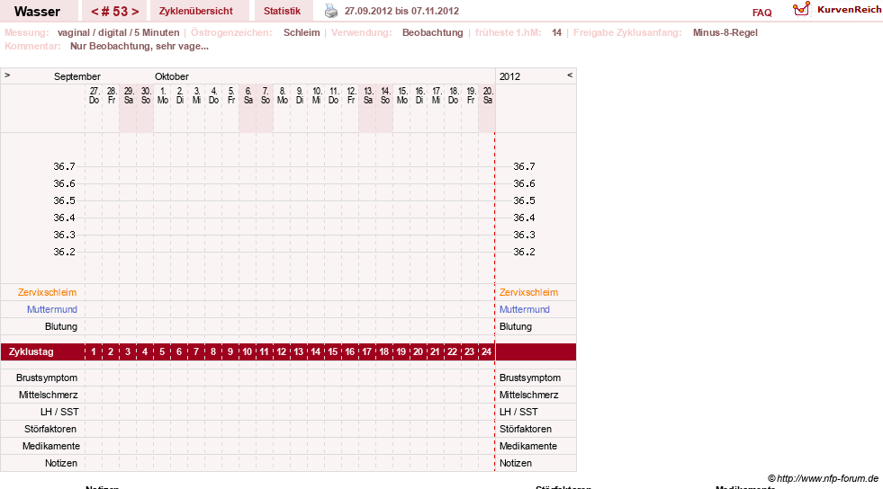This screenshot has height=489, width=883.
Task: Click the date column 13. Sa
Action: 368,95
